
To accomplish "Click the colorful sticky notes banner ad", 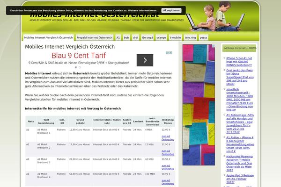I will pos(199,105).
